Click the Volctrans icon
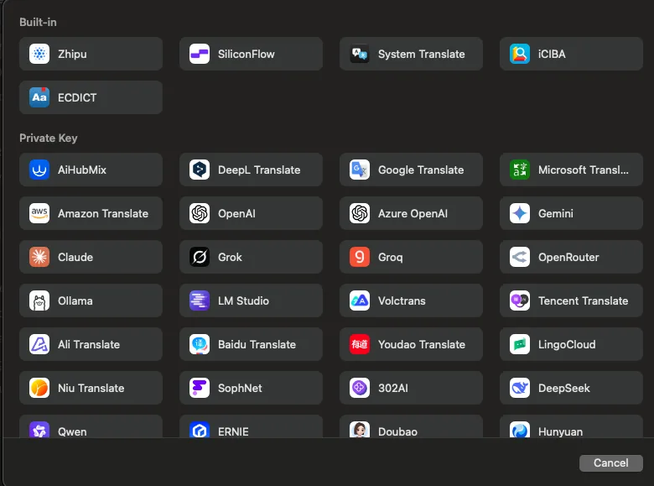The image size is (654, 486). coord(360,300)
